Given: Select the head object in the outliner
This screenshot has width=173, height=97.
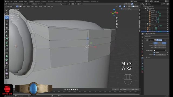Looking at the screenshot, I should 152,18.
